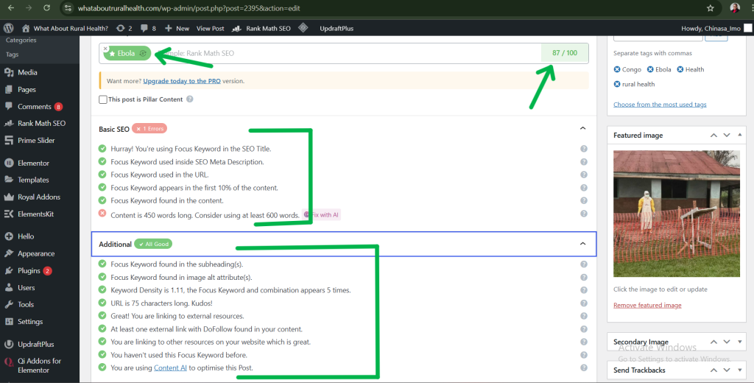Remove the rural health tag

pyautogui.click(x=617, y=84)
